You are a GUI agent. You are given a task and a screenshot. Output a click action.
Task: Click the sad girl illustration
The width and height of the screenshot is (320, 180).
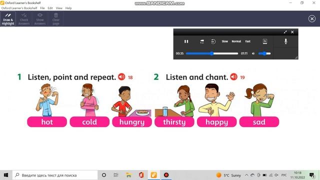coord(259,100)
